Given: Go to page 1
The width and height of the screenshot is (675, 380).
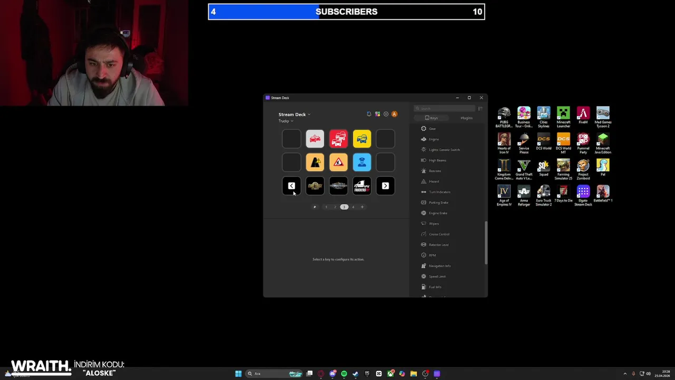Looking at the screenshot, I should 326,207.
